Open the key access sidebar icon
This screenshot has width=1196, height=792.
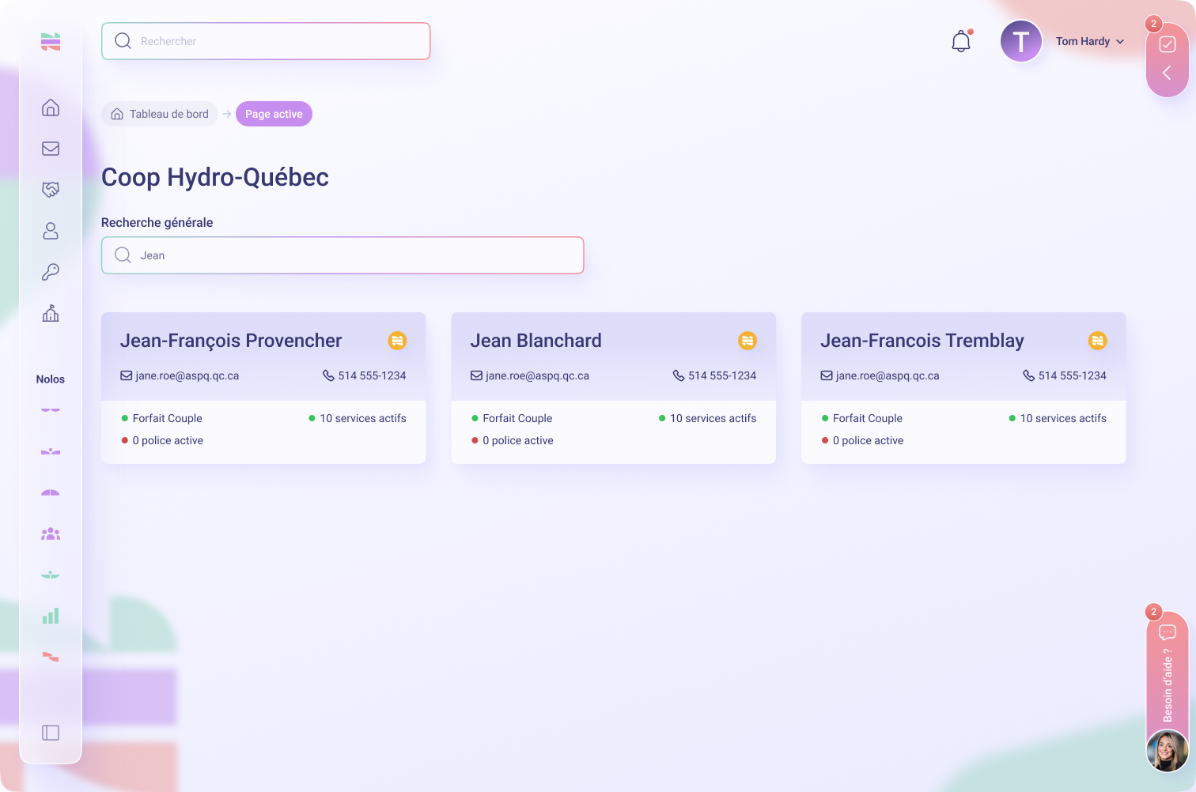pos(51,272)
